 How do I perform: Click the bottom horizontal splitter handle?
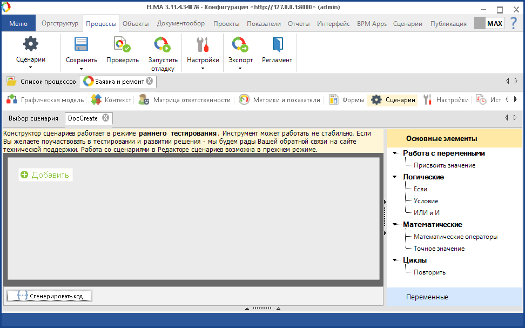click(x=262, y=308)
